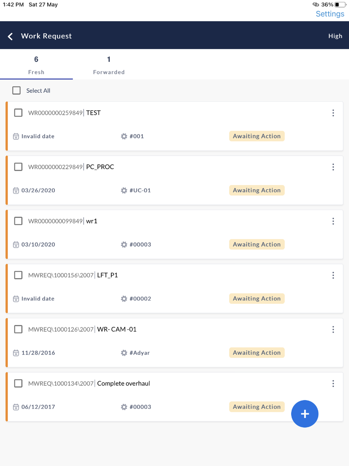Viewport: 349px width, 466px height.
Task: Open the three-dot menu for wr1 request
Action: [333, 221]
